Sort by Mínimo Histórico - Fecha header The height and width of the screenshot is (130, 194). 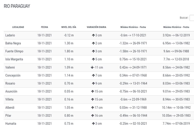pos(133,27)
